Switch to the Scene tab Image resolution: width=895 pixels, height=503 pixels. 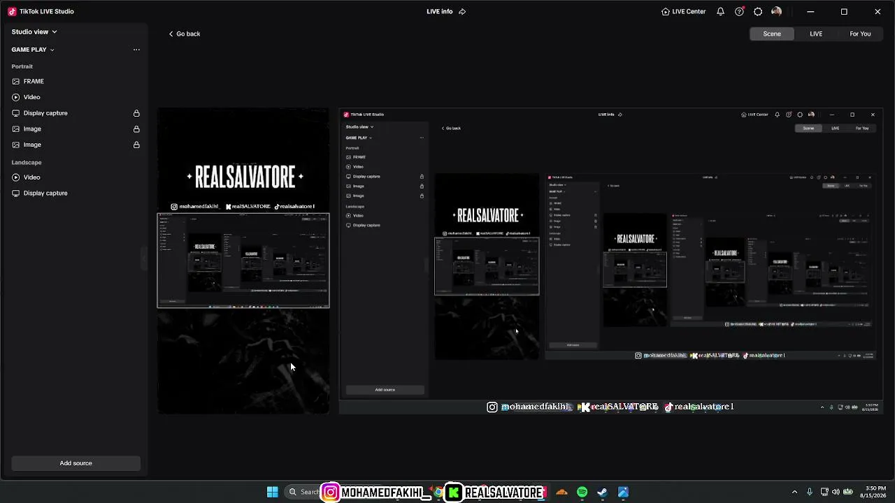click(x=772, y=34)
